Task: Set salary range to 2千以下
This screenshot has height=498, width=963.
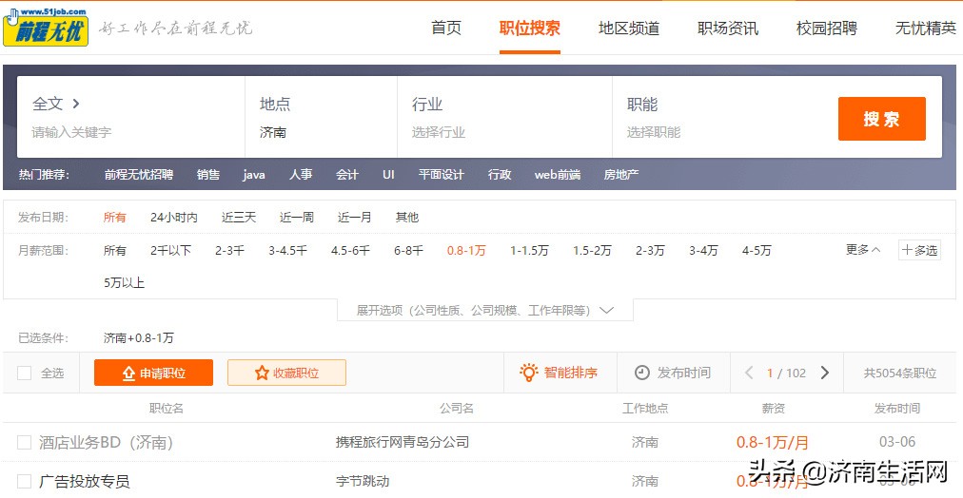Action: tap(170, 250)
